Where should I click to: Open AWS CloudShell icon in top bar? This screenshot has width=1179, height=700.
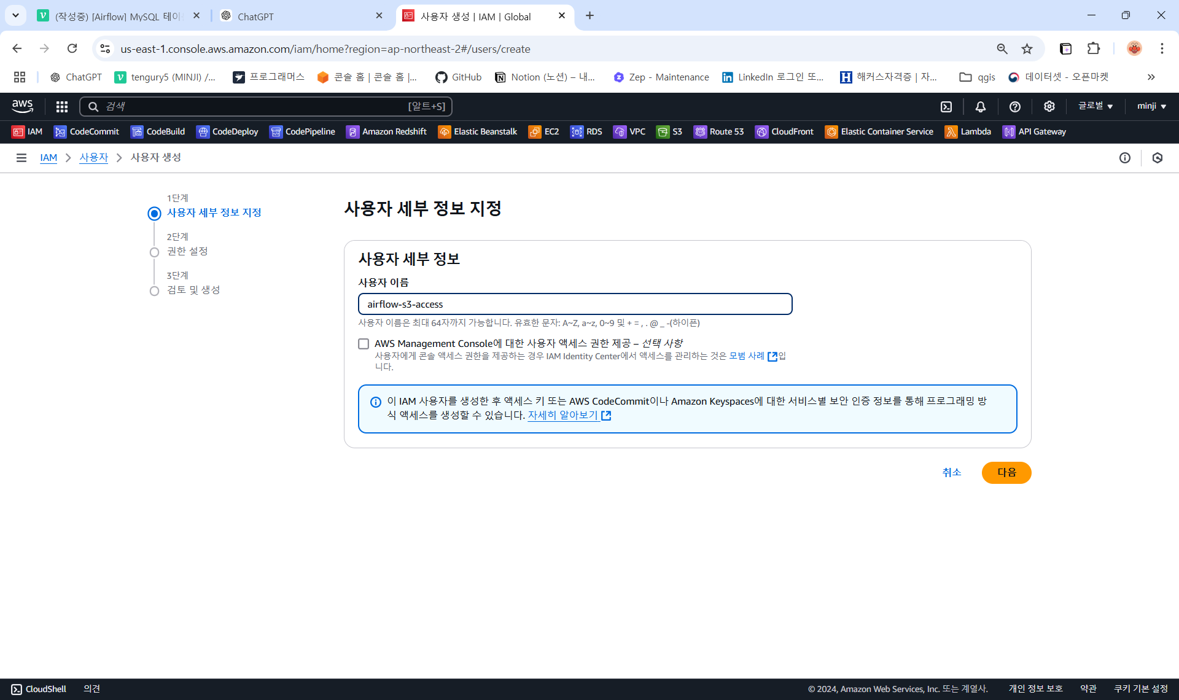(x=946, y=107)
